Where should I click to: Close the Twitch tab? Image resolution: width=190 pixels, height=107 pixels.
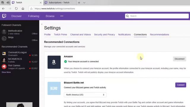tap(41, 3)
